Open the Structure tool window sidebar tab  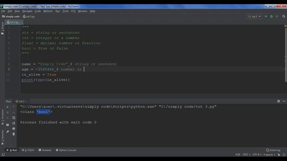tap(2, 117)
